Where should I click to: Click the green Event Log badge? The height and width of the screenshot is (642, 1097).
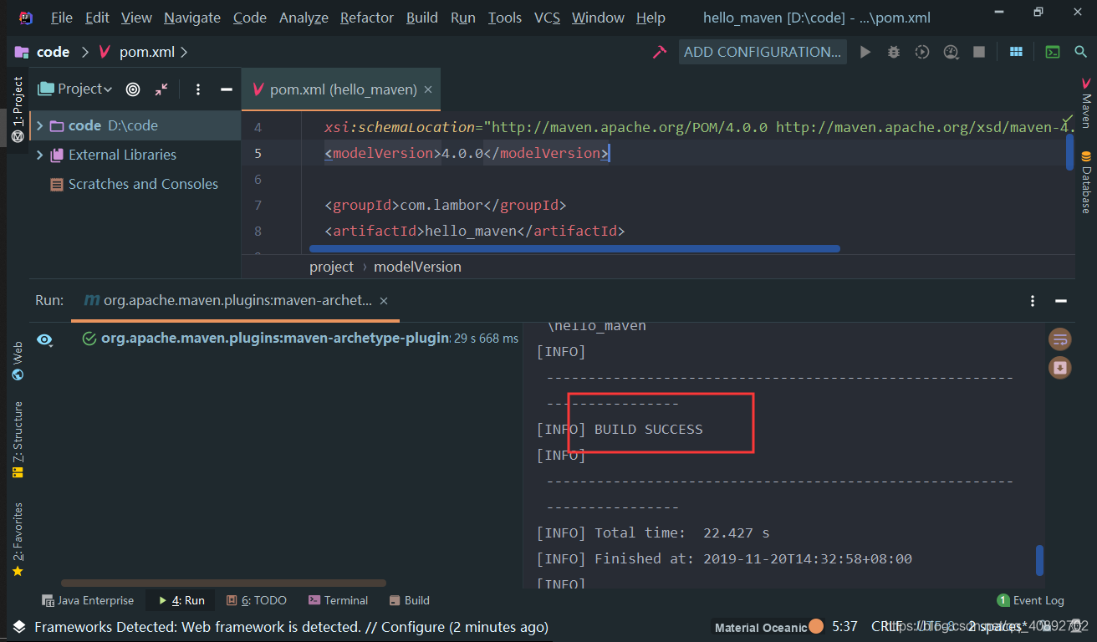(x=1003, y=600)
